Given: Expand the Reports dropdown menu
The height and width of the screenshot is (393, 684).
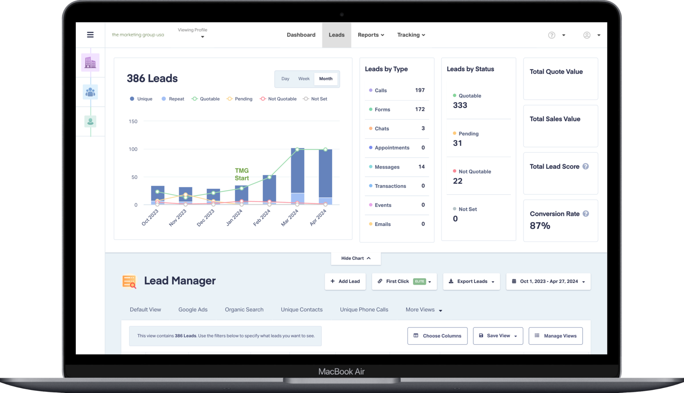Looking at the screenshot, I should tap(370, 35).
